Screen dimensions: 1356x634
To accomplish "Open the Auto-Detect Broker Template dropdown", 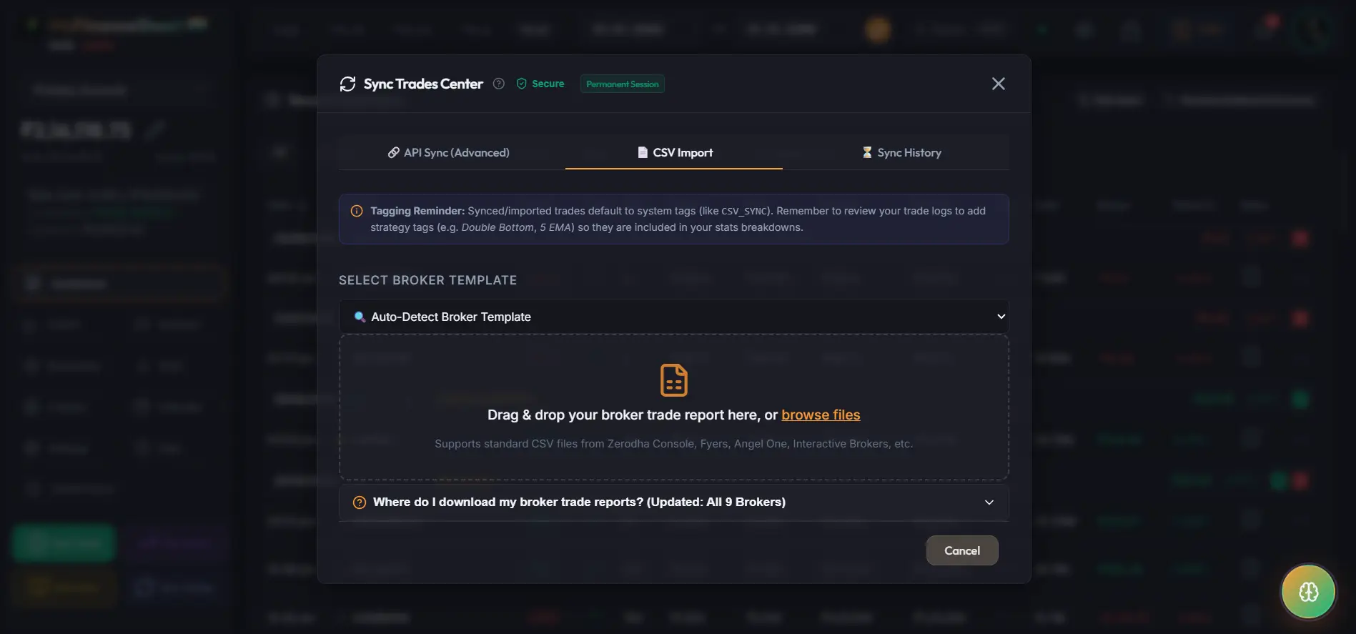I will coord(674,317).
